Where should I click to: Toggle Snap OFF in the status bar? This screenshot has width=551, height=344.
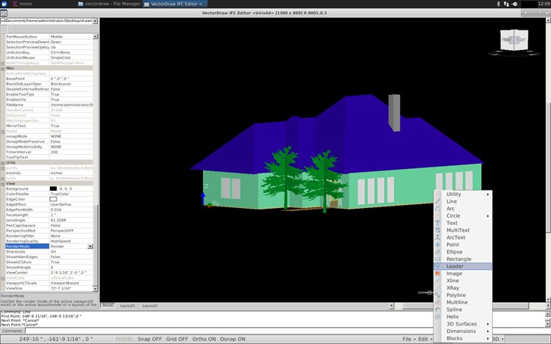point(149,339)
